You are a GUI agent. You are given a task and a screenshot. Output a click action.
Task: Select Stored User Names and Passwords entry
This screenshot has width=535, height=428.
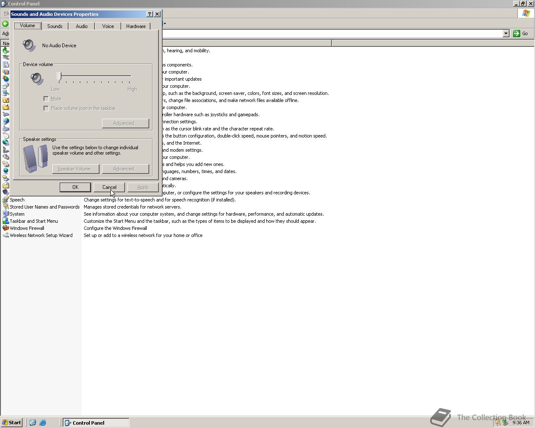click(x=45, y=207)
